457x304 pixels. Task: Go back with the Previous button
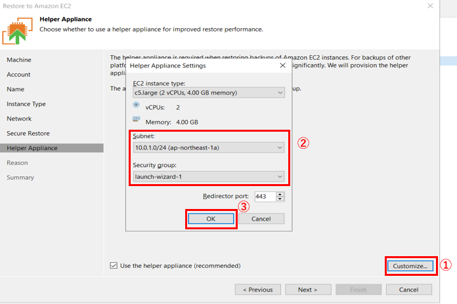click(x=258, y=290)
